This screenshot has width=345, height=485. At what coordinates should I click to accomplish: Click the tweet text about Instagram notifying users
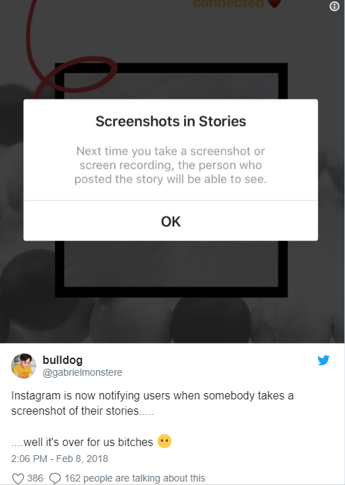(153, 403)
